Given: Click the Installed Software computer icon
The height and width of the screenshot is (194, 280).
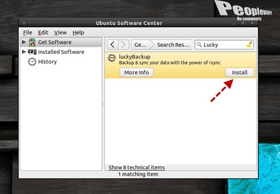Looking at the screenshot, I should pyautogui.click(x=32, y=52).
